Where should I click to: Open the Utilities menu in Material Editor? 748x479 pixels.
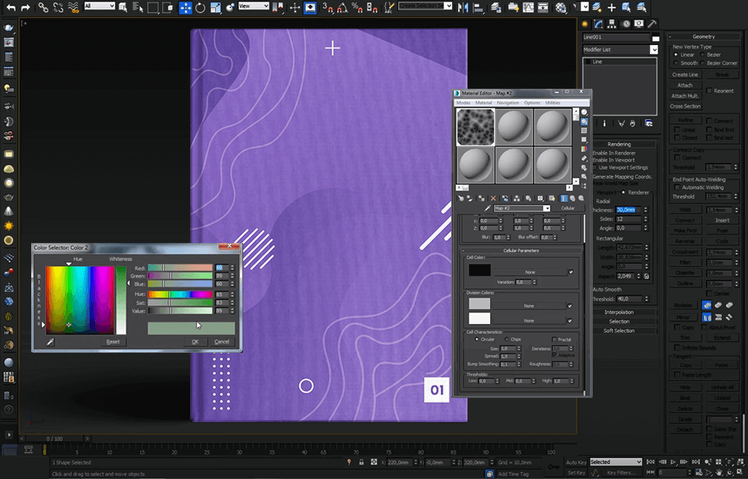point(552,102)
